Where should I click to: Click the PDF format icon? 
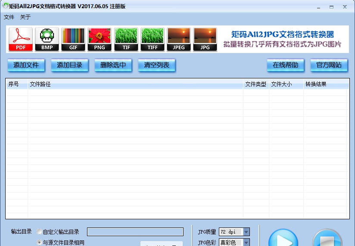21,39
